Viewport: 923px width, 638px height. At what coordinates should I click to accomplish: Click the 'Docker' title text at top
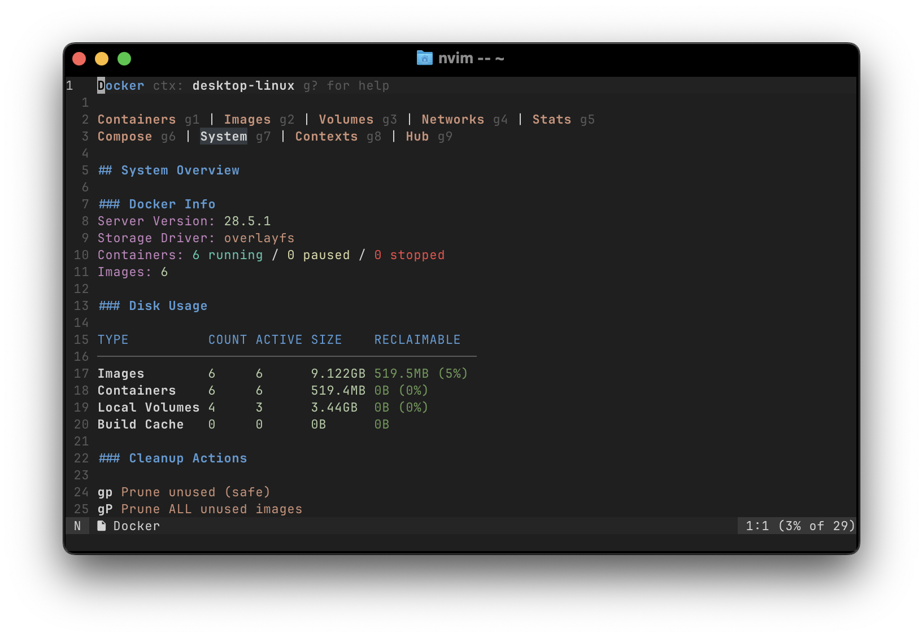coord(121,86)
